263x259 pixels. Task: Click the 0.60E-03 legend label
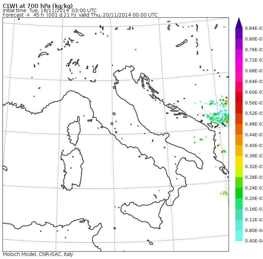254,92
